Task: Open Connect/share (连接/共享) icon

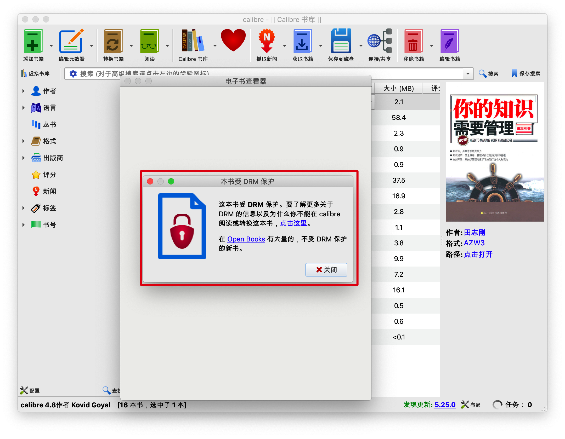Action: pyautogui.click(x=380, y=41)
